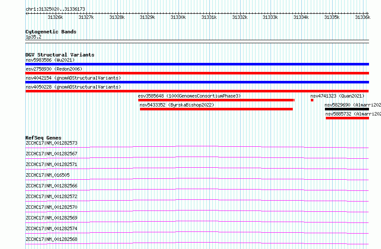The image size is (381, 249).
Task: Open the nsv4741323 (Quan2021) label
Action: tap(337, 96)
